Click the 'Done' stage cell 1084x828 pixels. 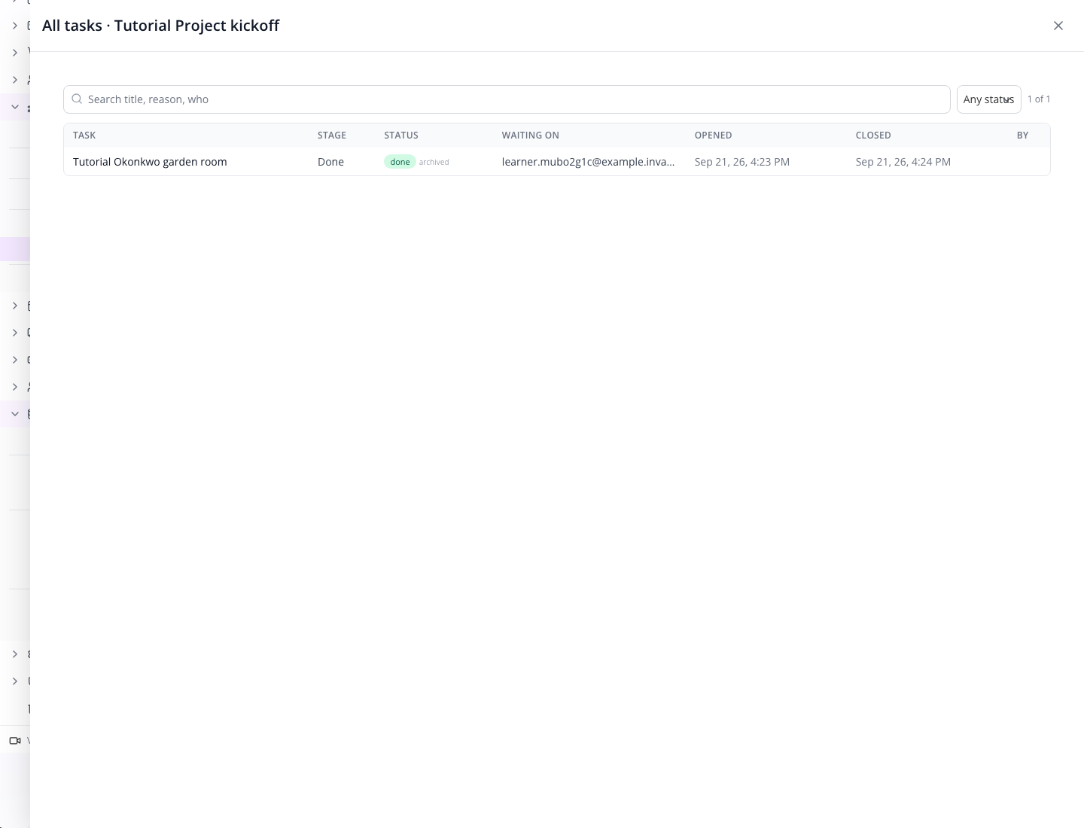tap(330, 162)
